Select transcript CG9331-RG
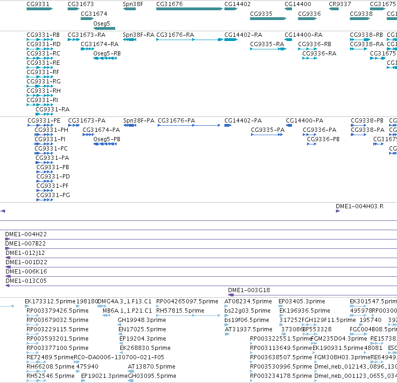397x383 pixels. (40, 86)
